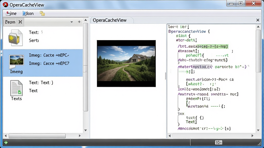Click the 'Text]' line in the code
This screenshot has width=264, height=148.
191,122
